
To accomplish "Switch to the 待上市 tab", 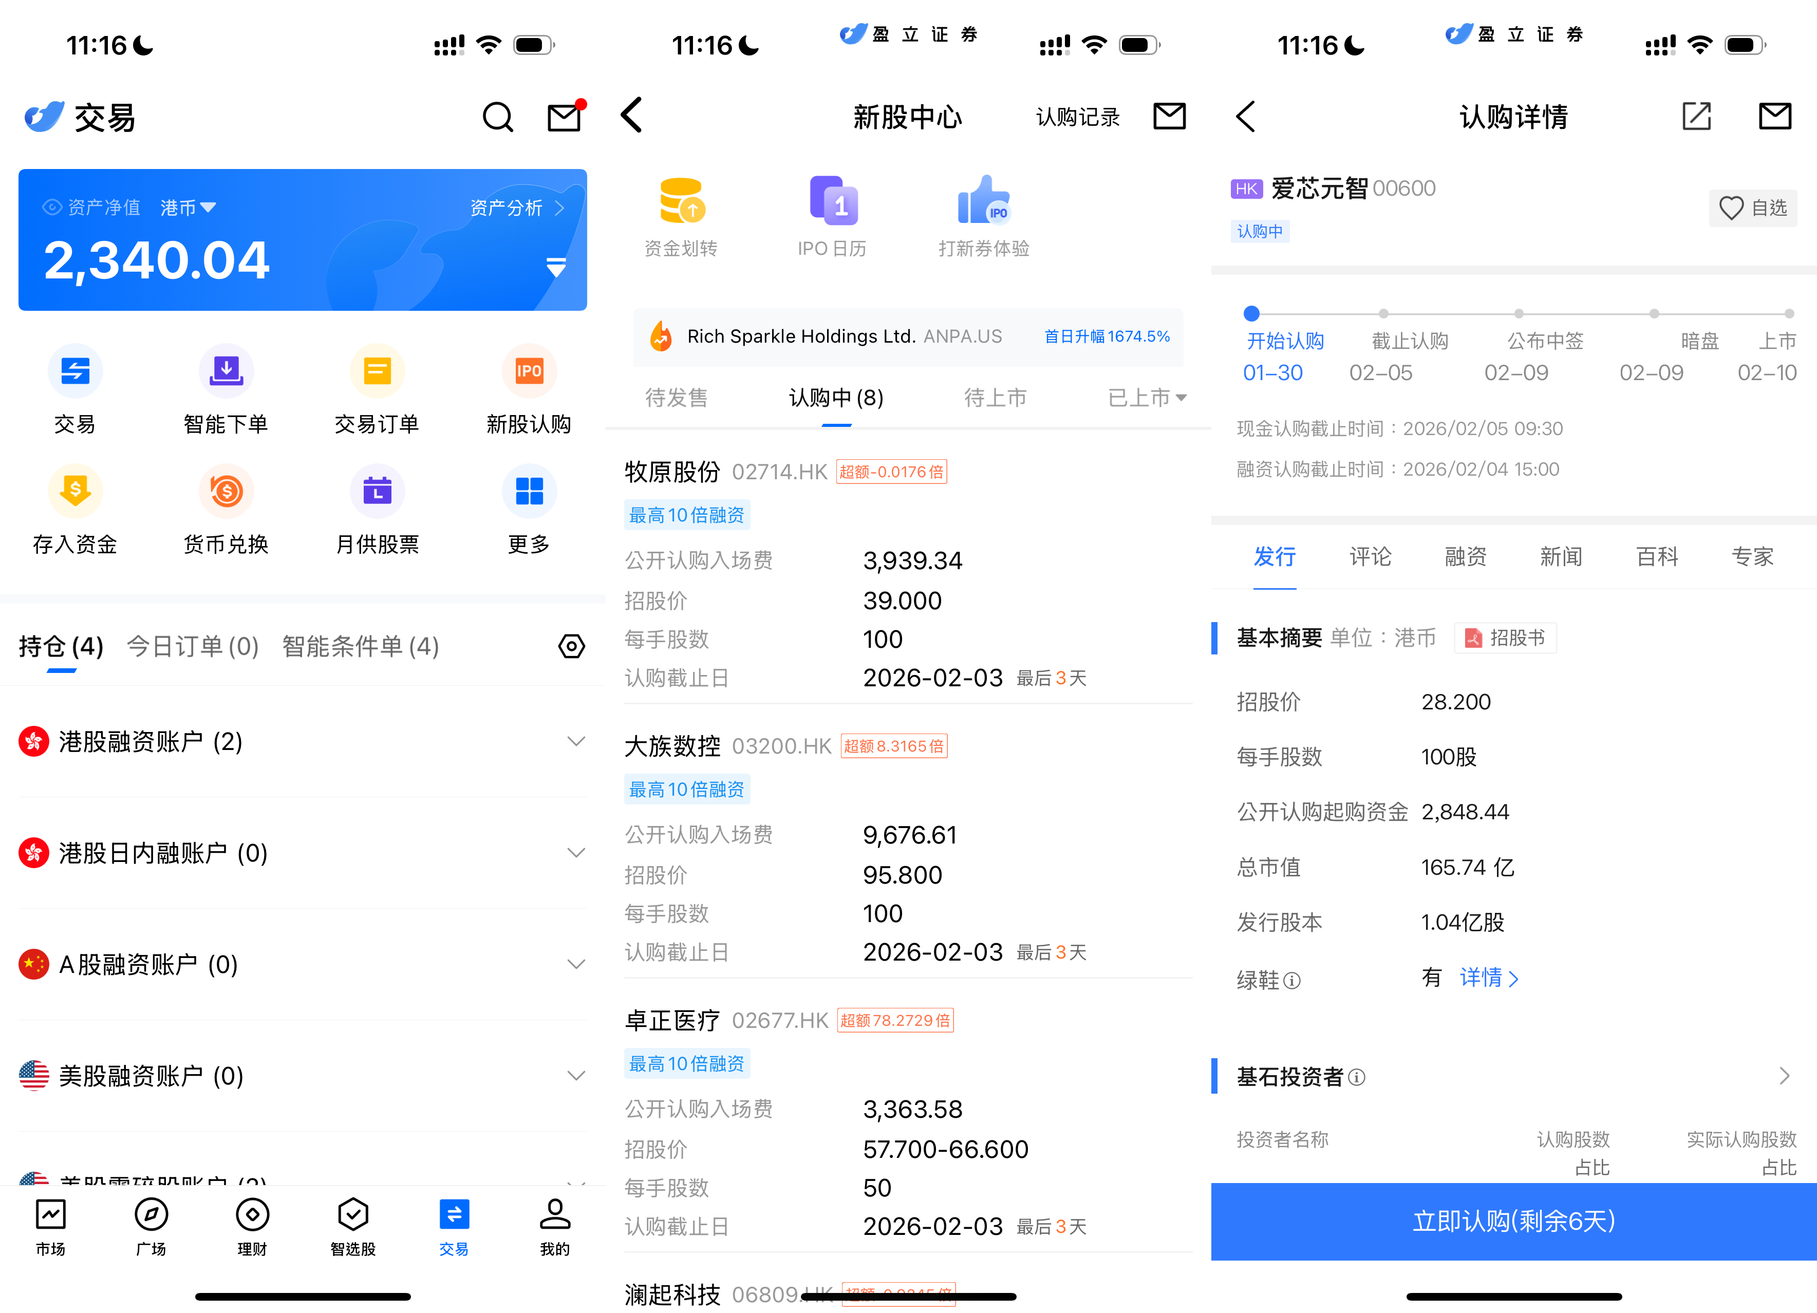I will [995, 398].
